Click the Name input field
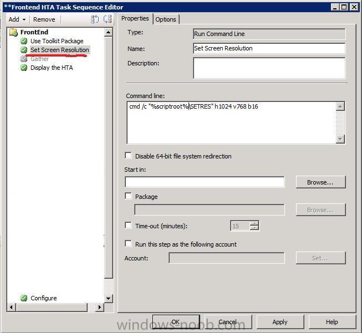Viewport: 362px width, 333px height. point(269,48)
